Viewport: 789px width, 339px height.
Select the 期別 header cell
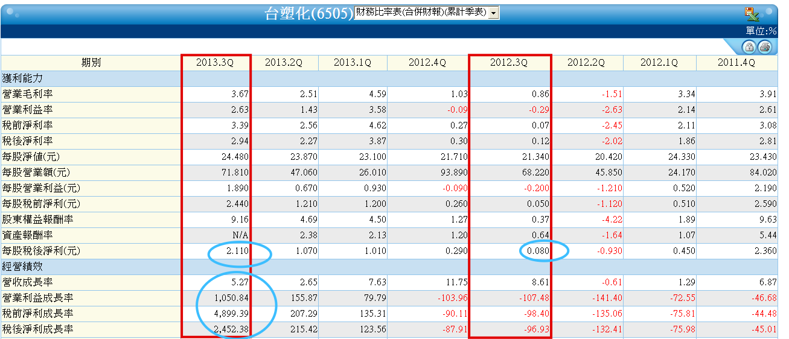coord(91,63)
